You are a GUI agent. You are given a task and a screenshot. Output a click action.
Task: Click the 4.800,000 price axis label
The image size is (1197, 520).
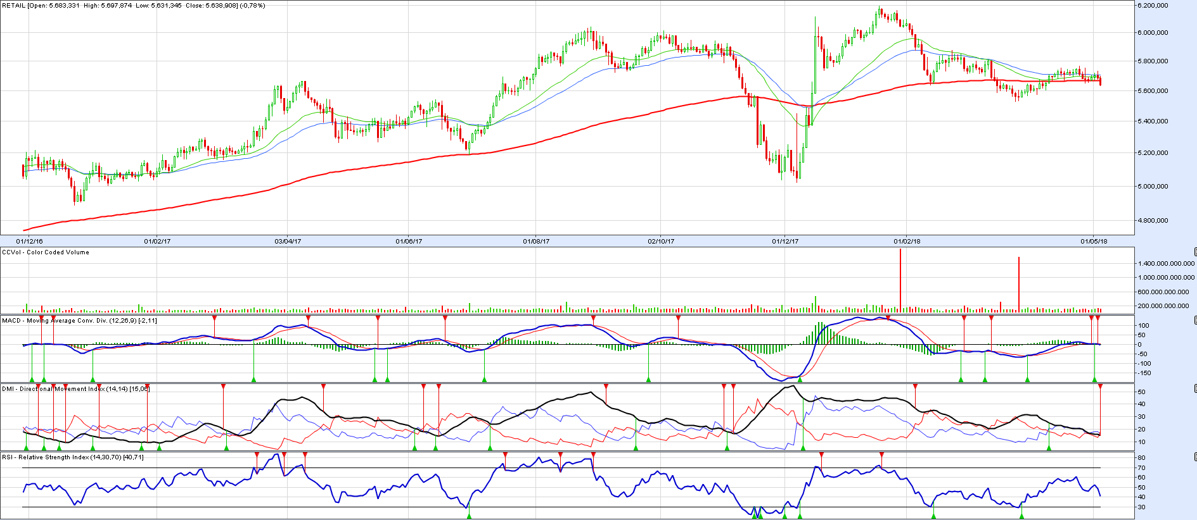coord(1153,220)
